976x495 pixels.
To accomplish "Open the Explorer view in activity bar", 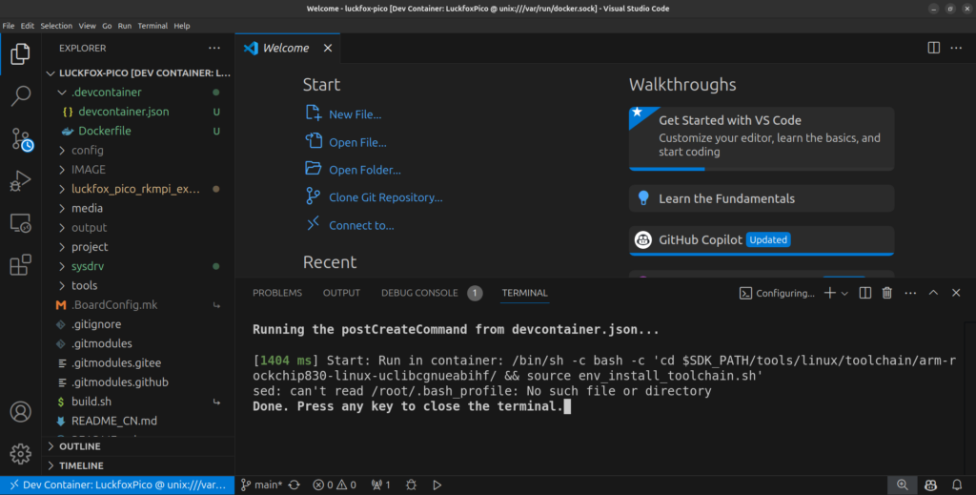I will click(20, 54).
